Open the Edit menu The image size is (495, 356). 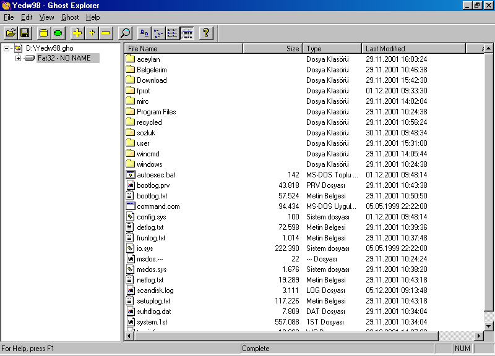tap(27, 17)
